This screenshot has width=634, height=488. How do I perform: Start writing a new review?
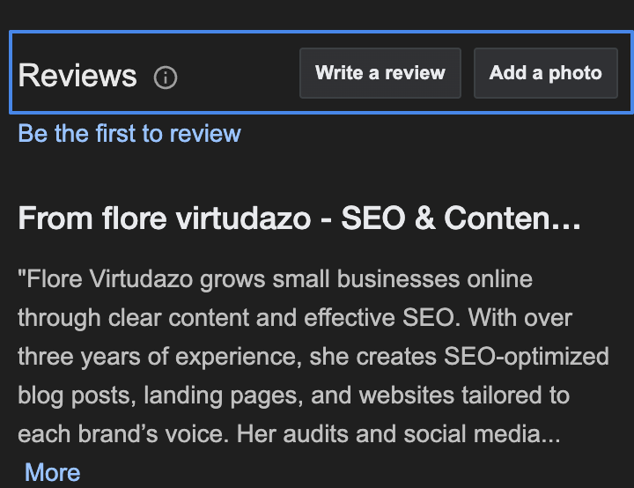click(x=380, y=73)
